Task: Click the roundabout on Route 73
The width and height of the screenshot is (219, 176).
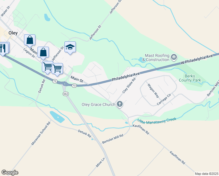Action: click(65, 84)
